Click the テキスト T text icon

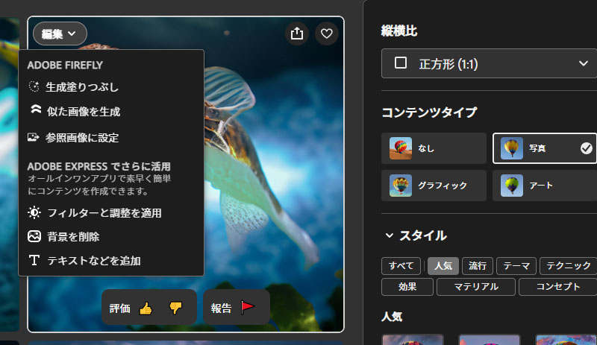[34, 260]
